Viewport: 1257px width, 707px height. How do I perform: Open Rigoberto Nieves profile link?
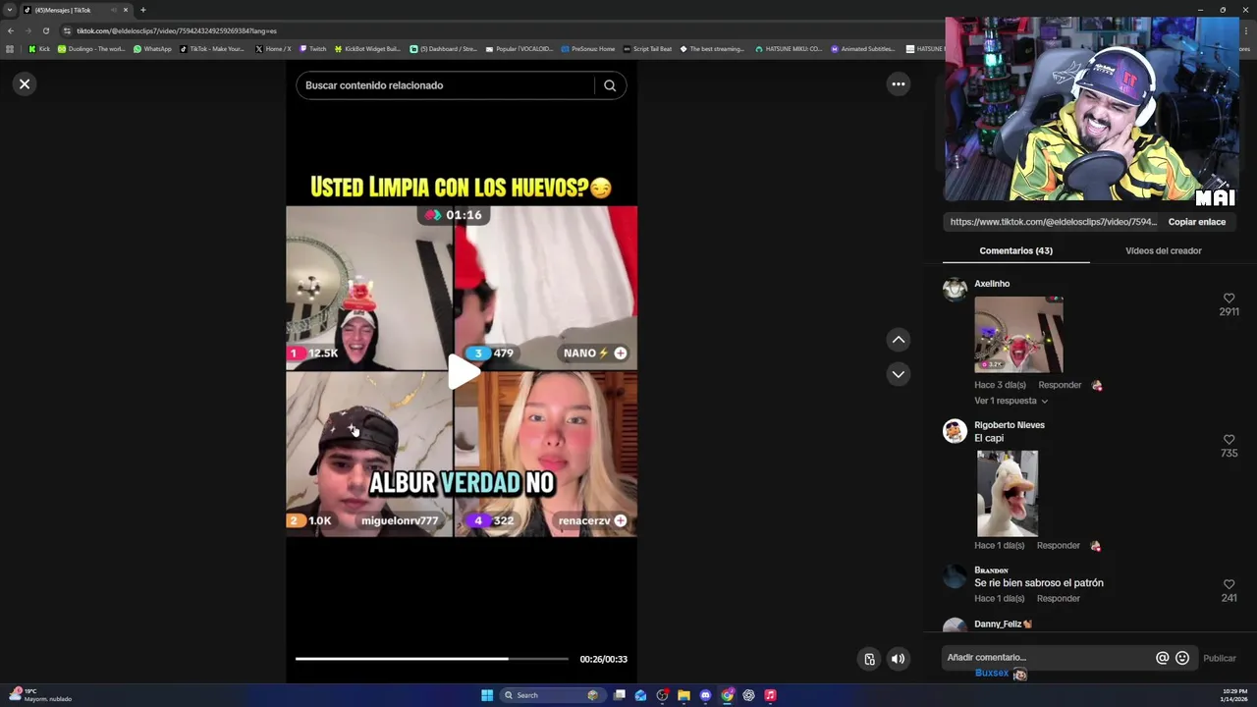(1010, 425)
